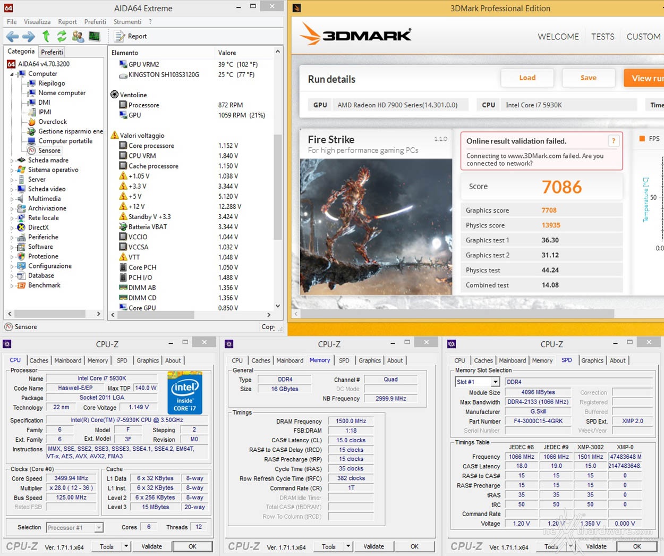Viewport: 664px width, 556px height.
Task: Click the Multimedia tree icon
Action: click(21, 199)
